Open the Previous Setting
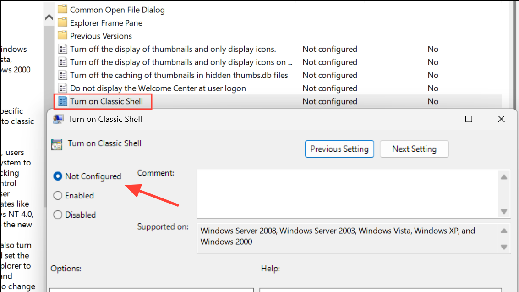The height and width of the screenshot is (292, 519). coord(339,149)
